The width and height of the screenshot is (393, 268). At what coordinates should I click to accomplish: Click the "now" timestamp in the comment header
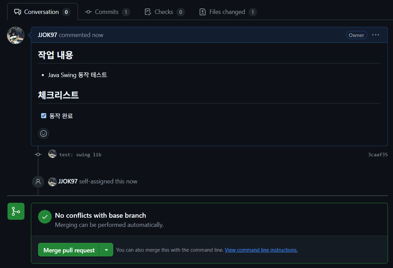click(x=98, y=35)
